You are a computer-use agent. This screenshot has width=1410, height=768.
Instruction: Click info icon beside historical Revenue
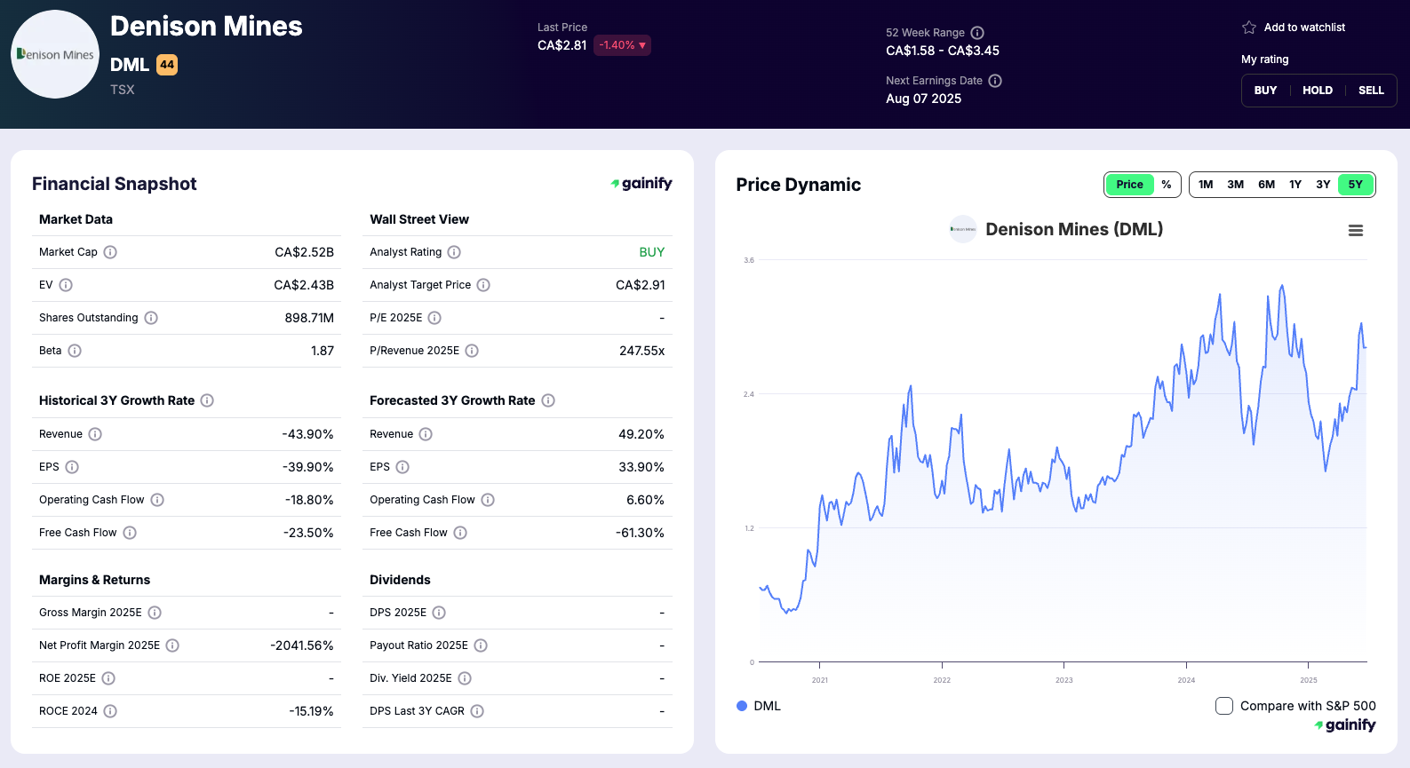point(95,434)
